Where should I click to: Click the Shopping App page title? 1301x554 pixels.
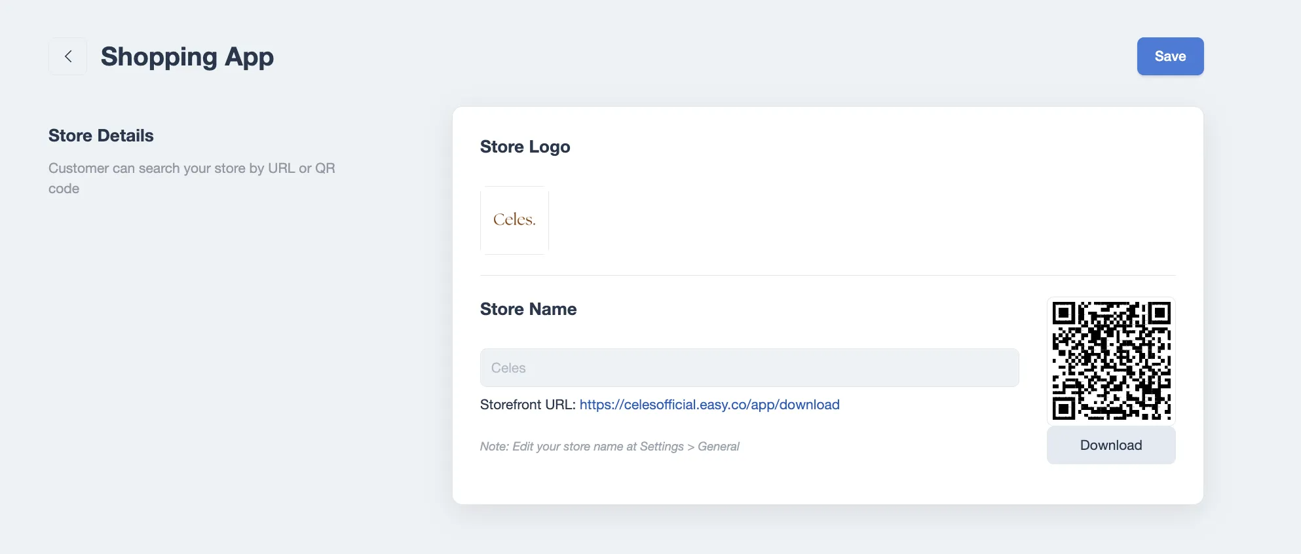tap(187, 57)
